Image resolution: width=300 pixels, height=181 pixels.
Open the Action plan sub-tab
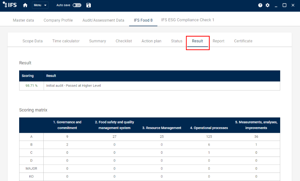pos(151,41)
